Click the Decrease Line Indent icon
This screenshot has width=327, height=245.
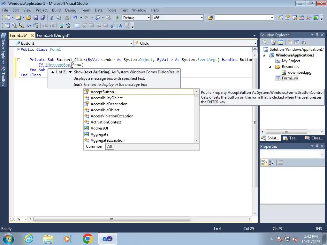point(45,26)
